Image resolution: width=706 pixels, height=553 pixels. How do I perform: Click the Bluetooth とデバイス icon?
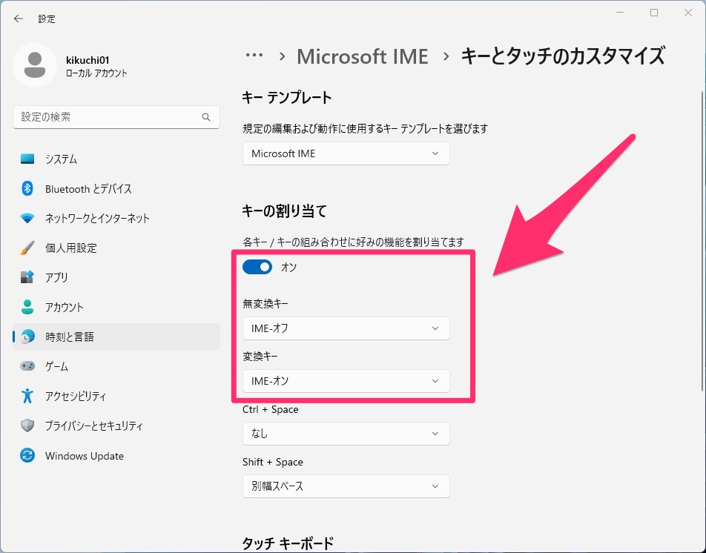(x=27, y=188)
